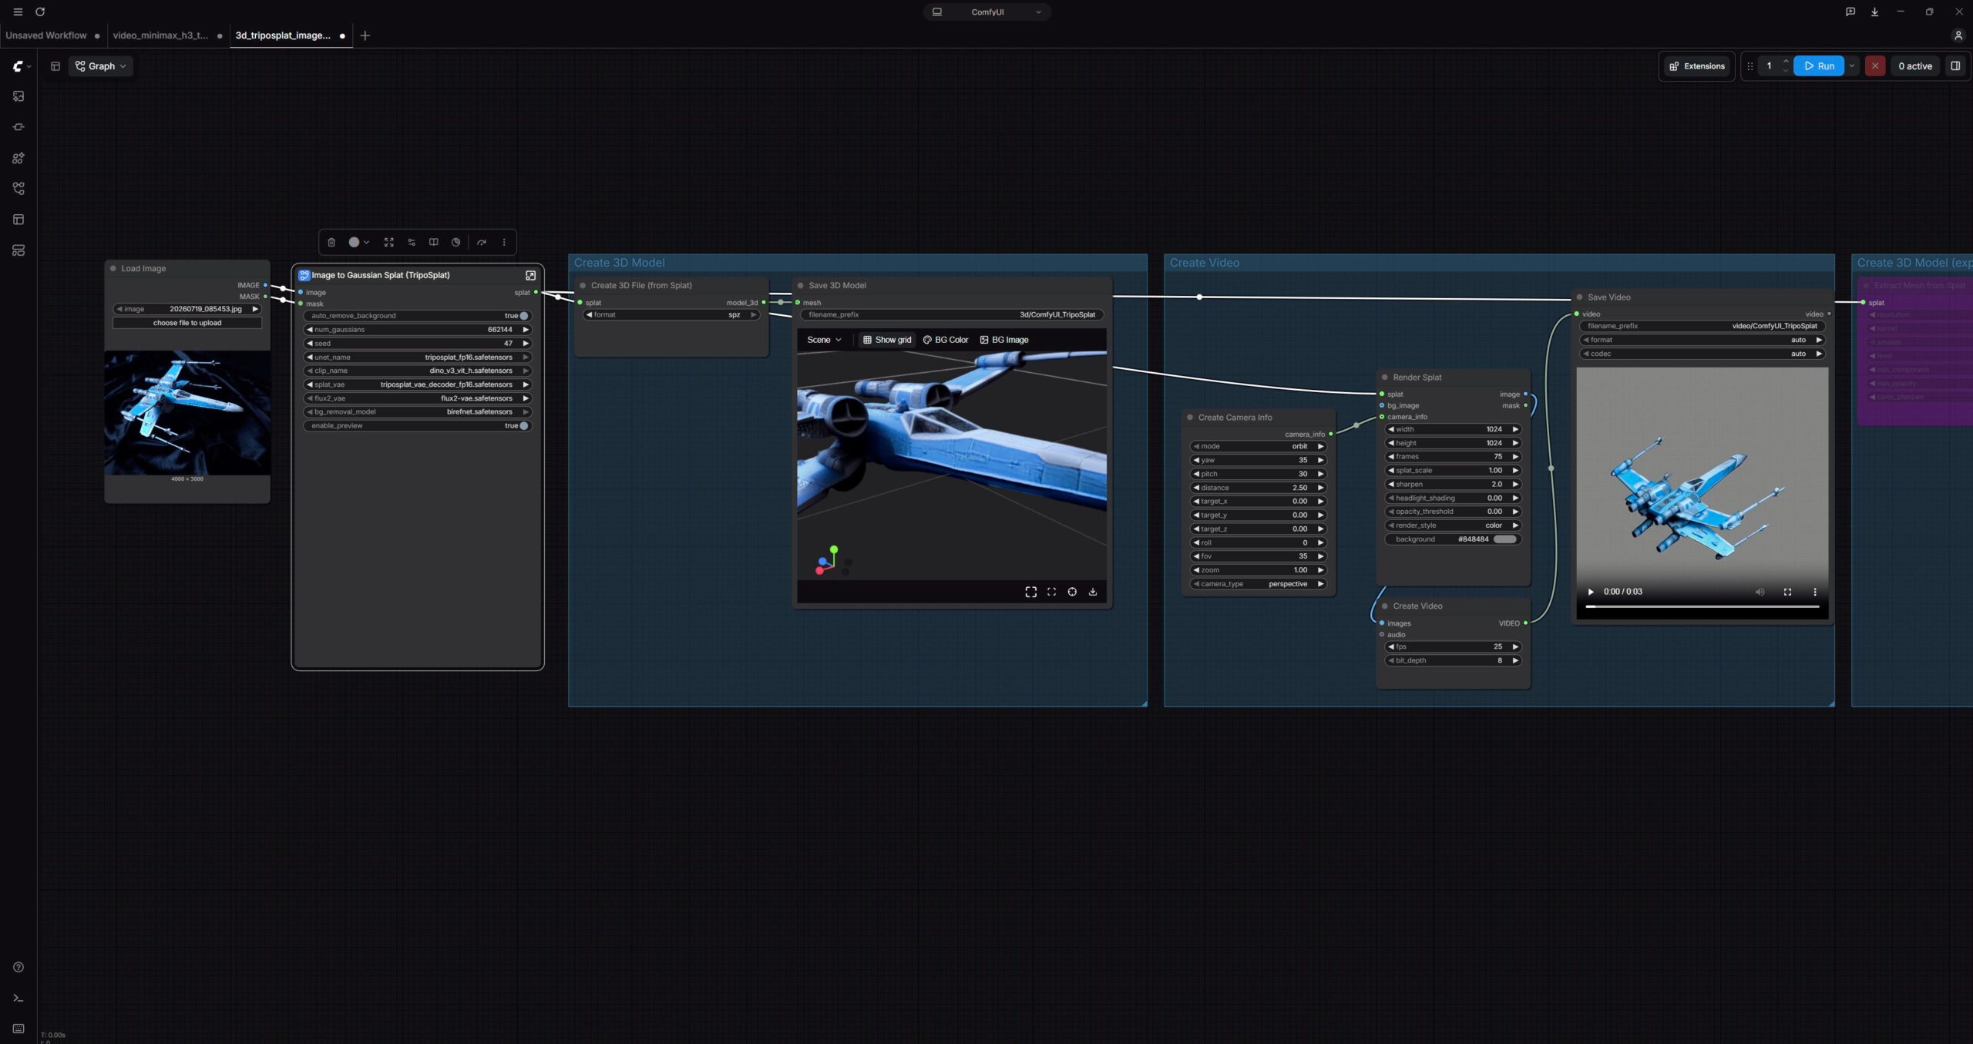Open the hamburger main menu
The width and height of the screenshot is (1973, 1044).
coord(18,12)
